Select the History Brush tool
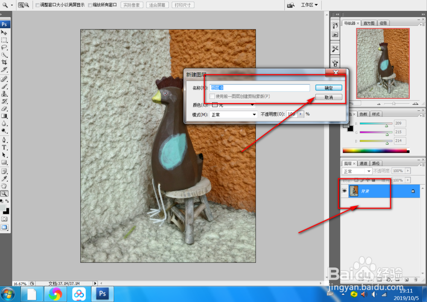Image resolution: width=427 pixels, height=302 pixels. [4, 101]
